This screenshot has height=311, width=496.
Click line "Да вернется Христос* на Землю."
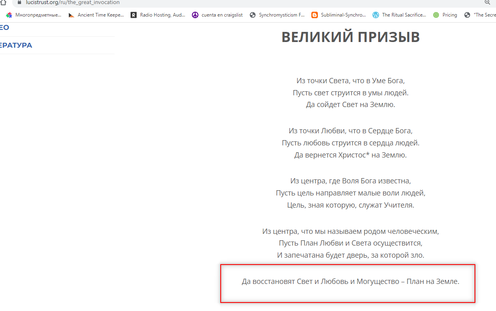click(351, 155)
